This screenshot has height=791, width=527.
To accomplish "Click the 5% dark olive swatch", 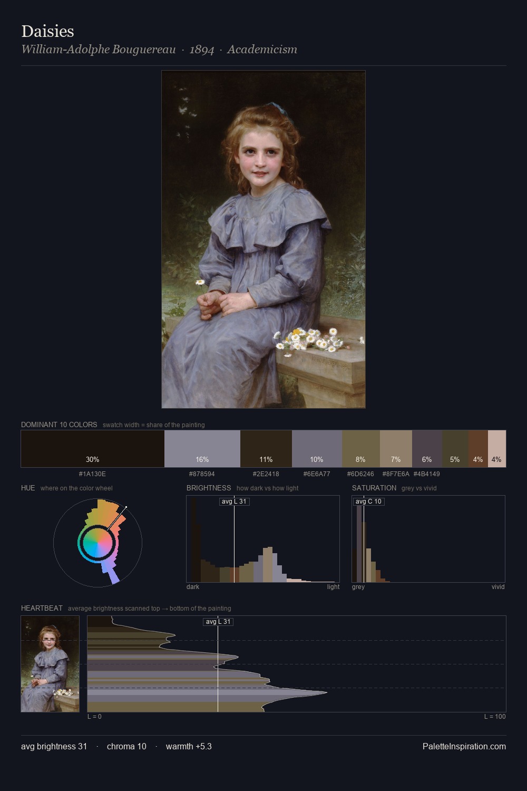I will pyautogui.click(x=455, y=449).
